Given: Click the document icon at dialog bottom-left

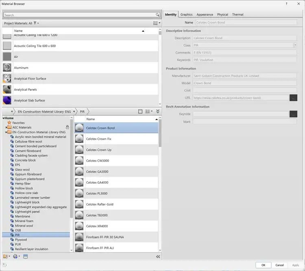Looking at the screenshot, I should point(4,265).
